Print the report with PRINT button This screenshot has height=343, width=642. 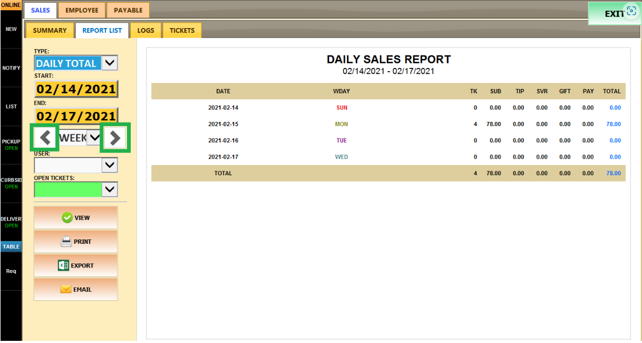tap(76, 242)
